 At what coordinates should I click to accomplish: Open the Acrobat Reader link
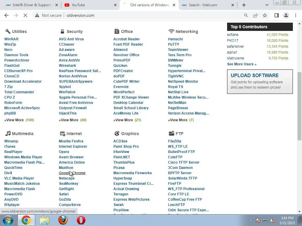(127, 39)
